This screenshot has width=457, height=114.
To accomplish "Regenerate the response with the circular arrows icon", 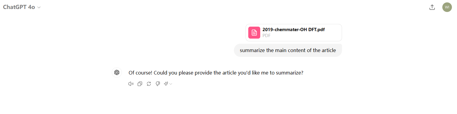I will pos(149,84).
